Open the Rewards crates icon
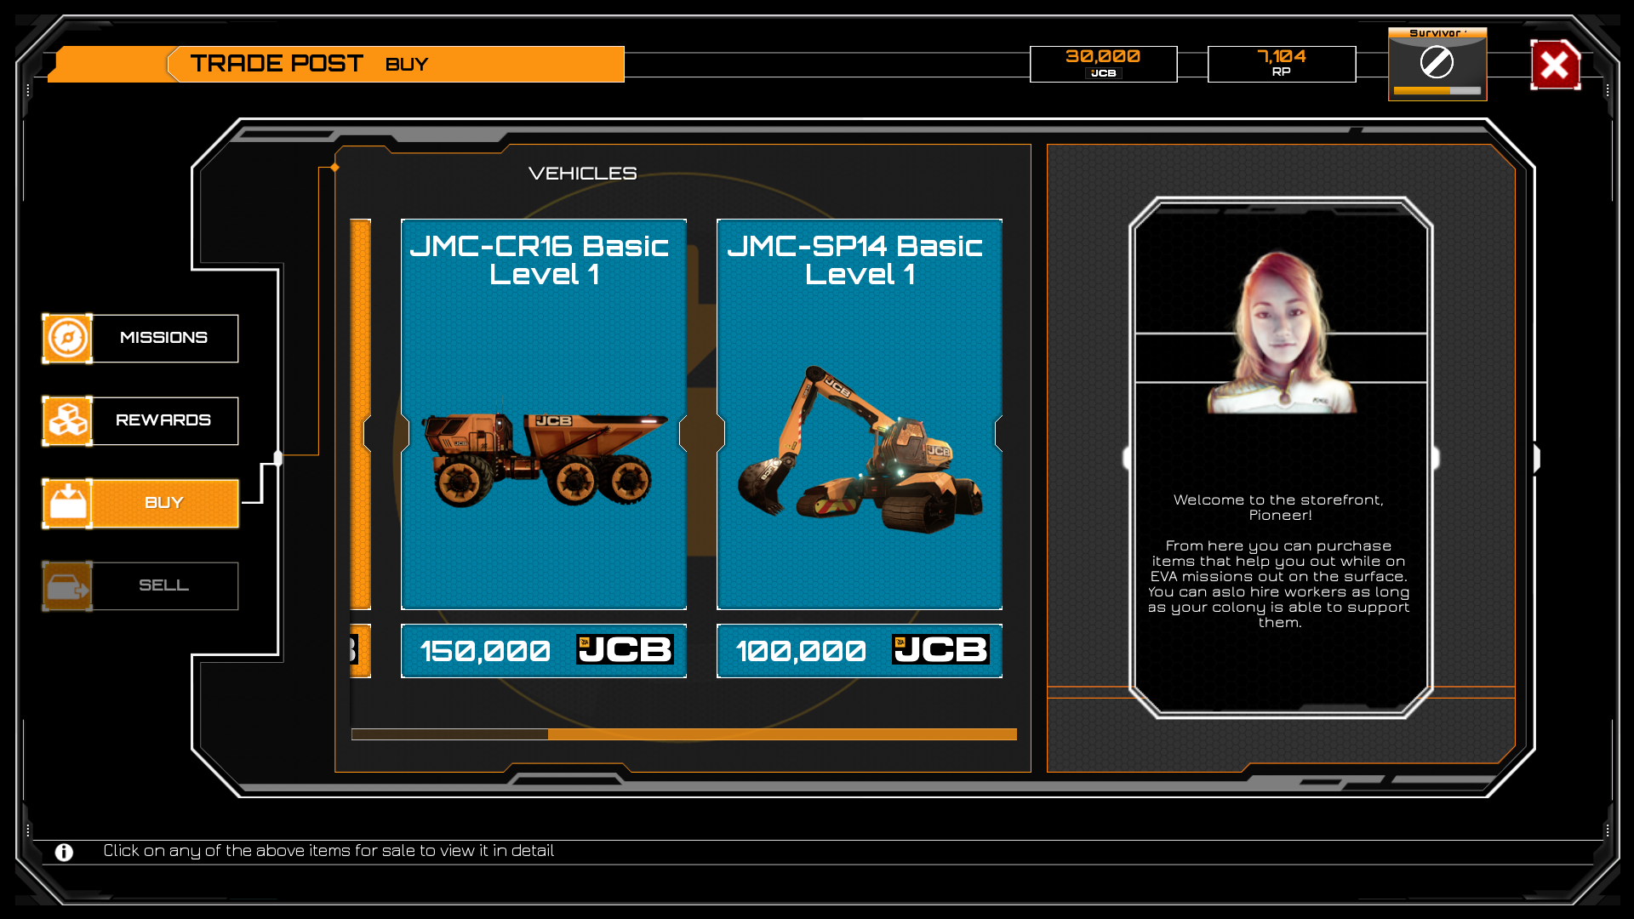1634x919 pixels. [x=67, y=420]
